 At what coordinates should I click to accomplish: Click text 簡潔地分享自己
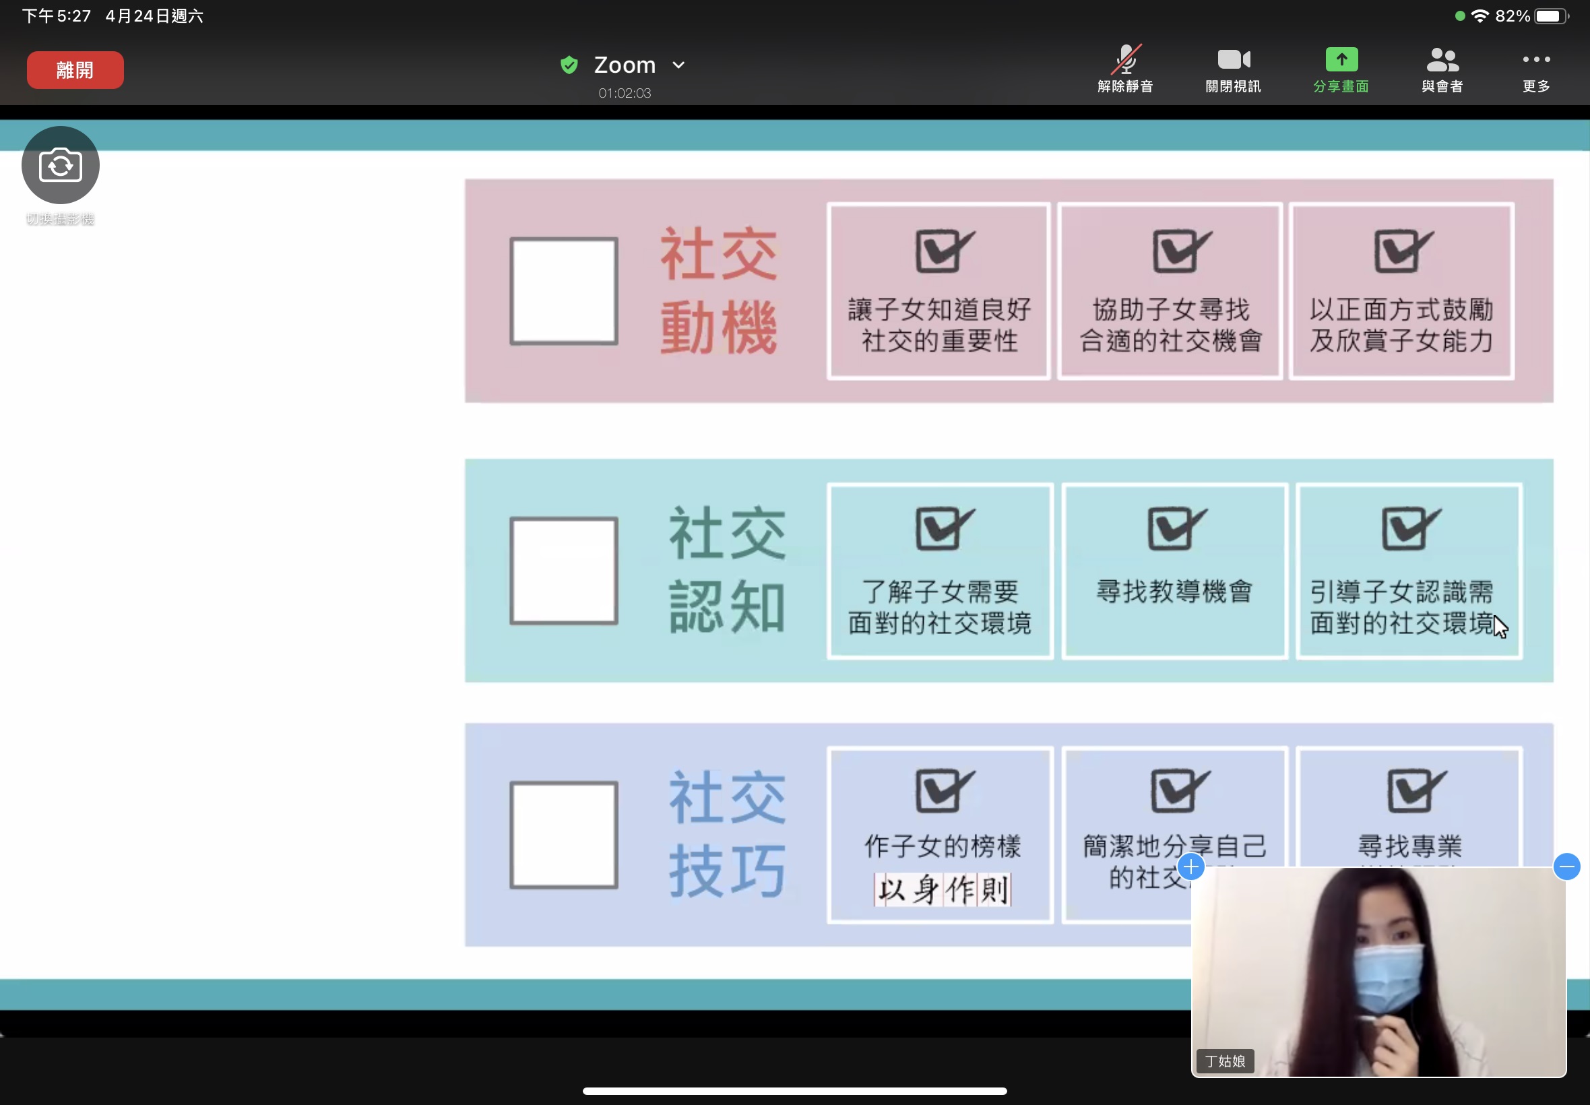pyautogui.click(x=1174, y=846)
